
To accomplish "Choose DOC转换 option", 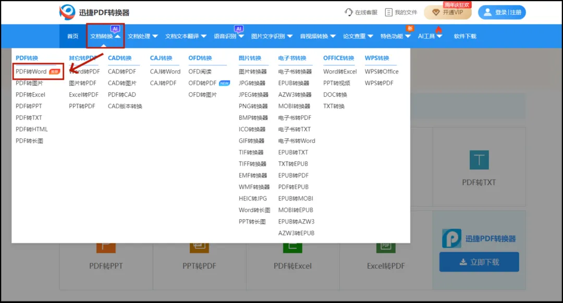I will click(x=335, y=95).
